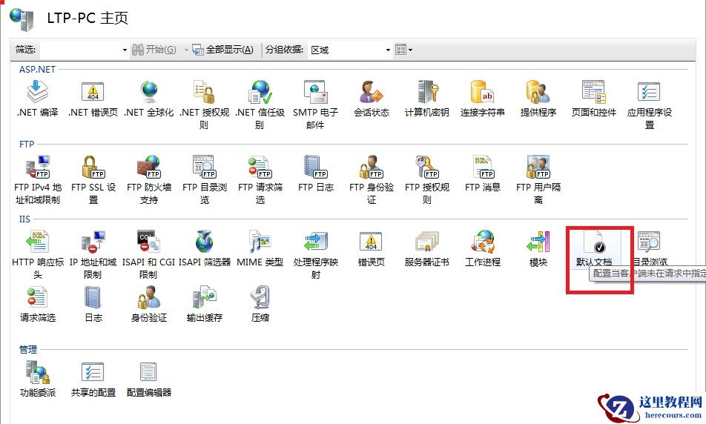Open 会话状态 feature
This screenshot has width=706, height=424.
pyautogui.click(x=371, y=99)
